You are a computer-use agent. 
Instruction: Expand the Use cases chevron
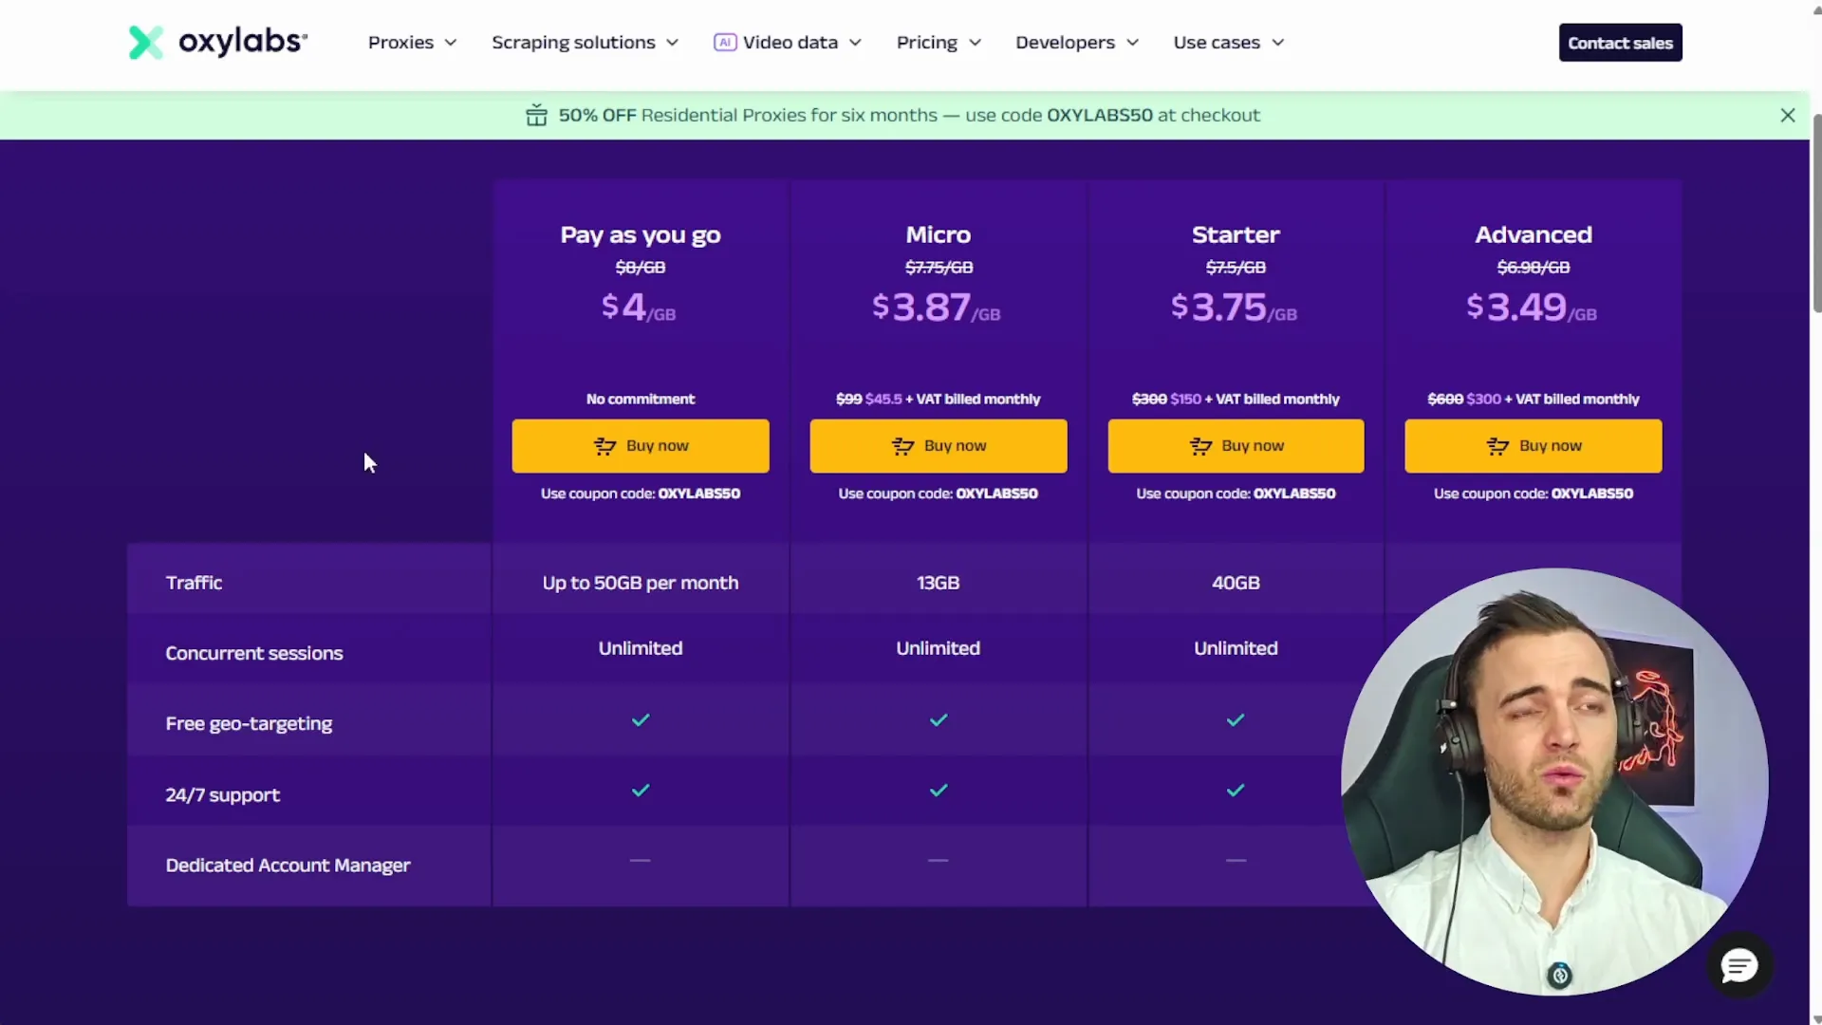click(1277, 43)
